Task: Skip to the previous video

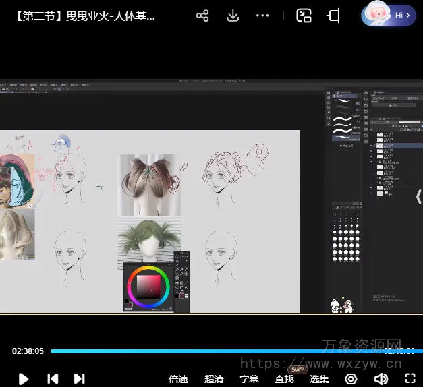Action: tap(52, 379)
